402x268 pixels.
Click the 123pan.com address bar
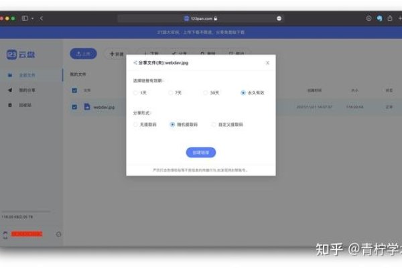tap(200, 19)
